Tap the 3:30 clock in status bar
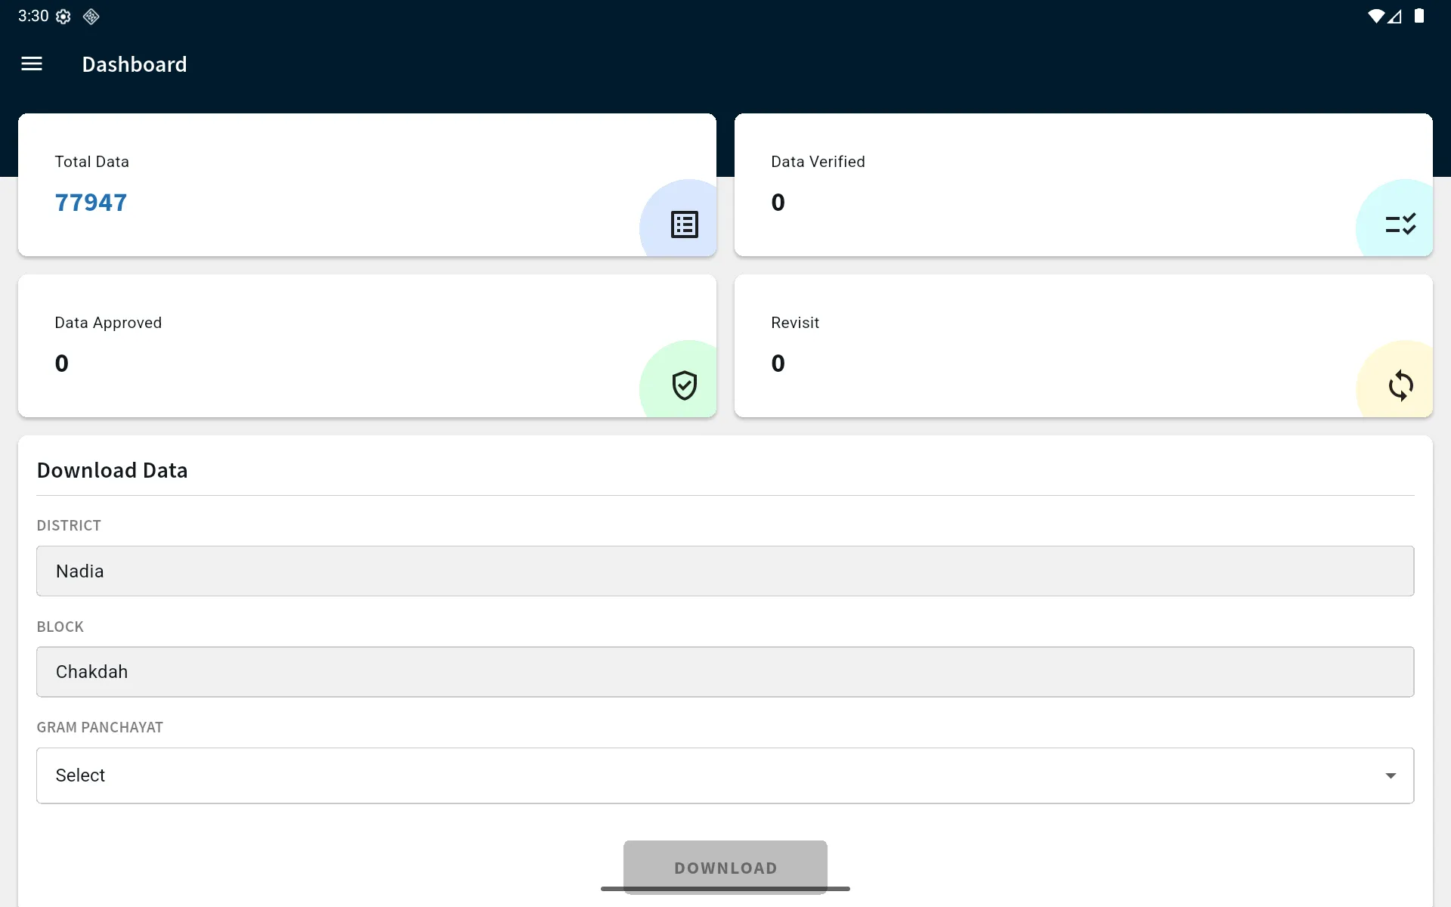The width and height of the screenshot is (1451, 907). 33,16
